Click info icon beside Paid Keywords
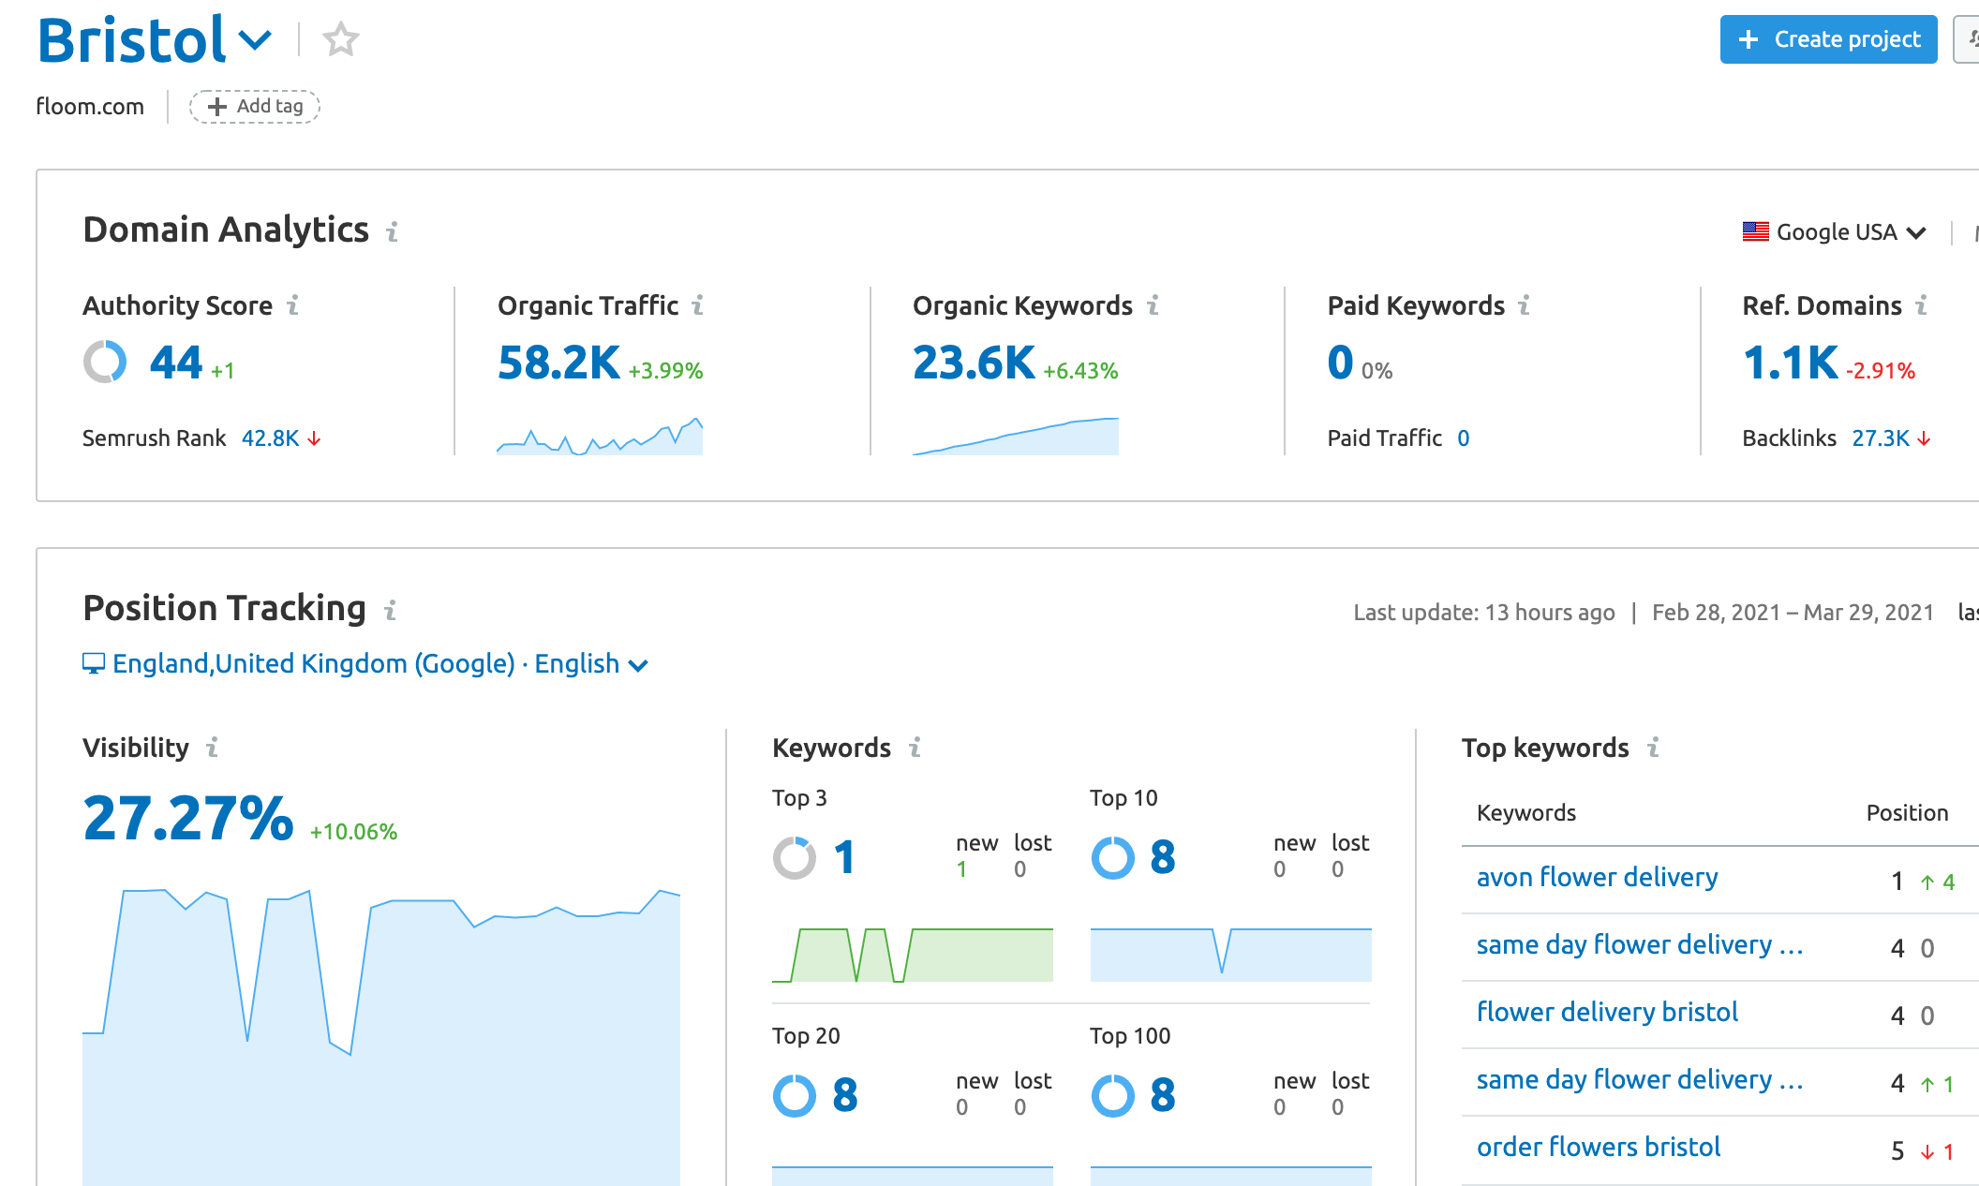Viewport: 1979px width, 1186px height. (x=1525, y=305)
